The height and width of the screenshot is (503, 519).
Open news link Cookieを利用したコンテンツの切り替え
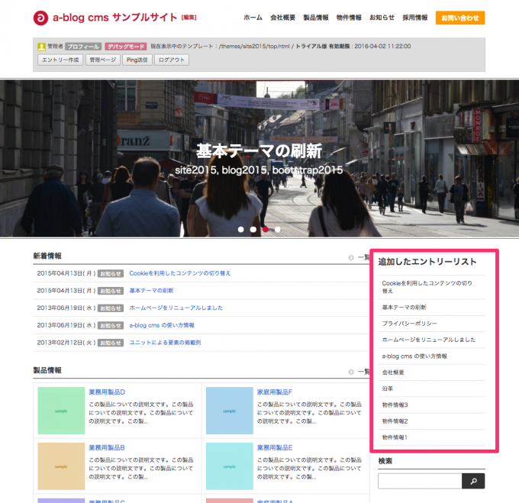(180, 273)
